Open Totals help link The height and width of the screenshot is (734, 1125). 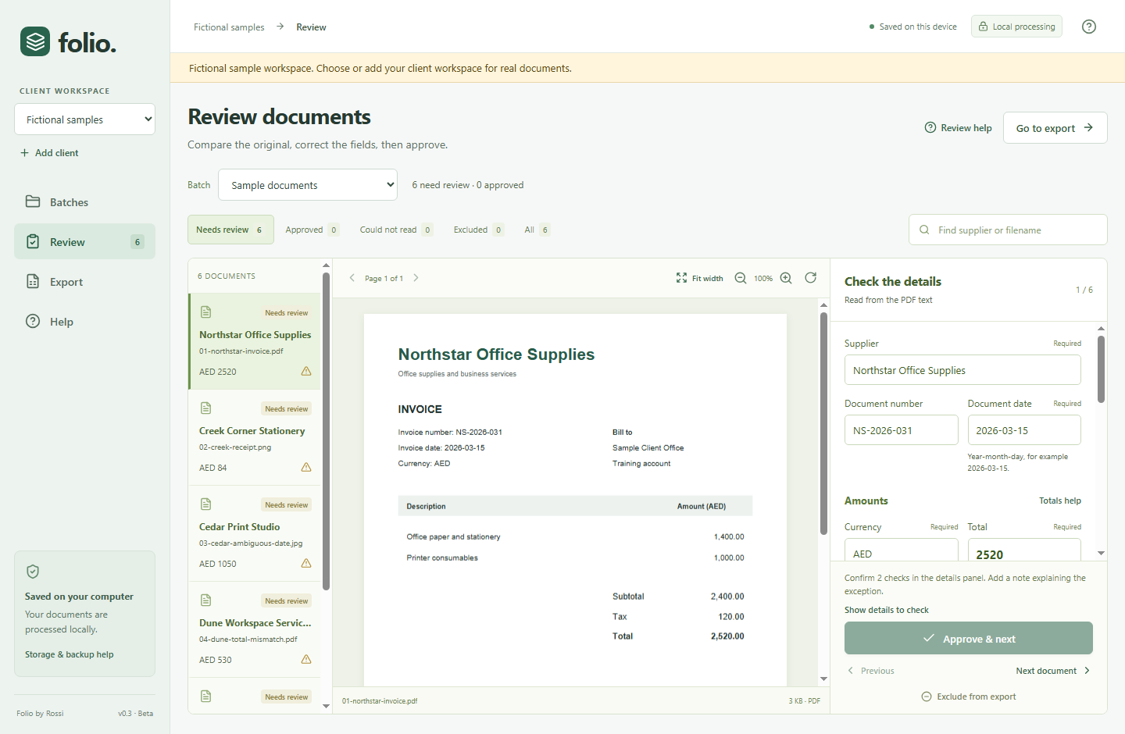pyautogui.click(x=1060, y=501)
